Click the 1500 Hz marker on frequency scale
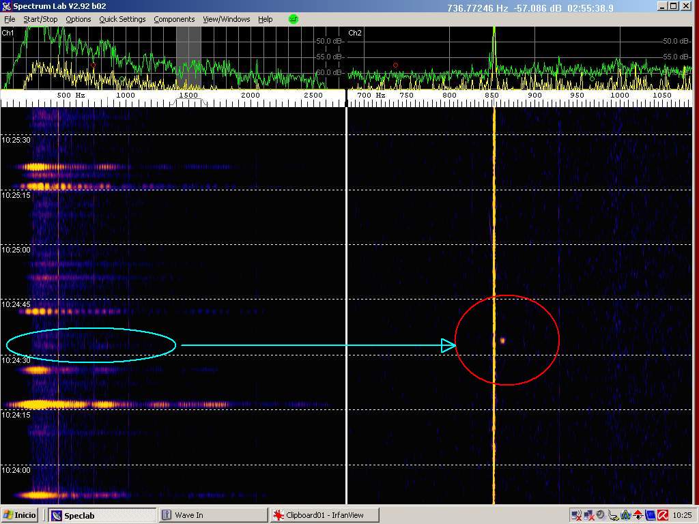This screenshot has width=699, height=524. point(188,96)
